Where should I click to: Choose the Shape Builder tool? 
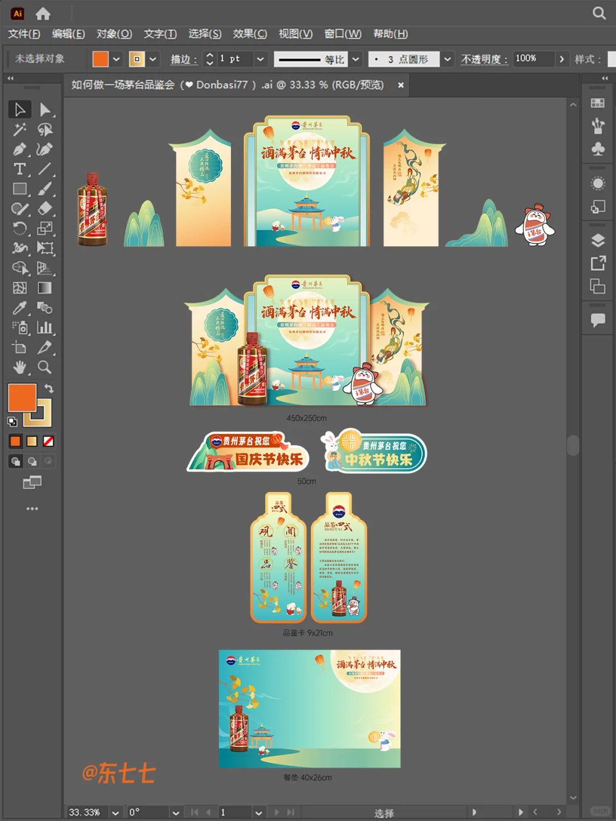(19, 268)
